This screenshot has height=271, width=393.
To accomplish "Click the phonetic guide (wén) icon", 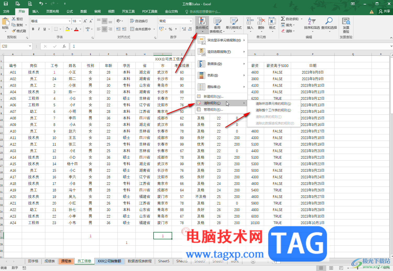I will pyautogui.click(x=88, y=29).
